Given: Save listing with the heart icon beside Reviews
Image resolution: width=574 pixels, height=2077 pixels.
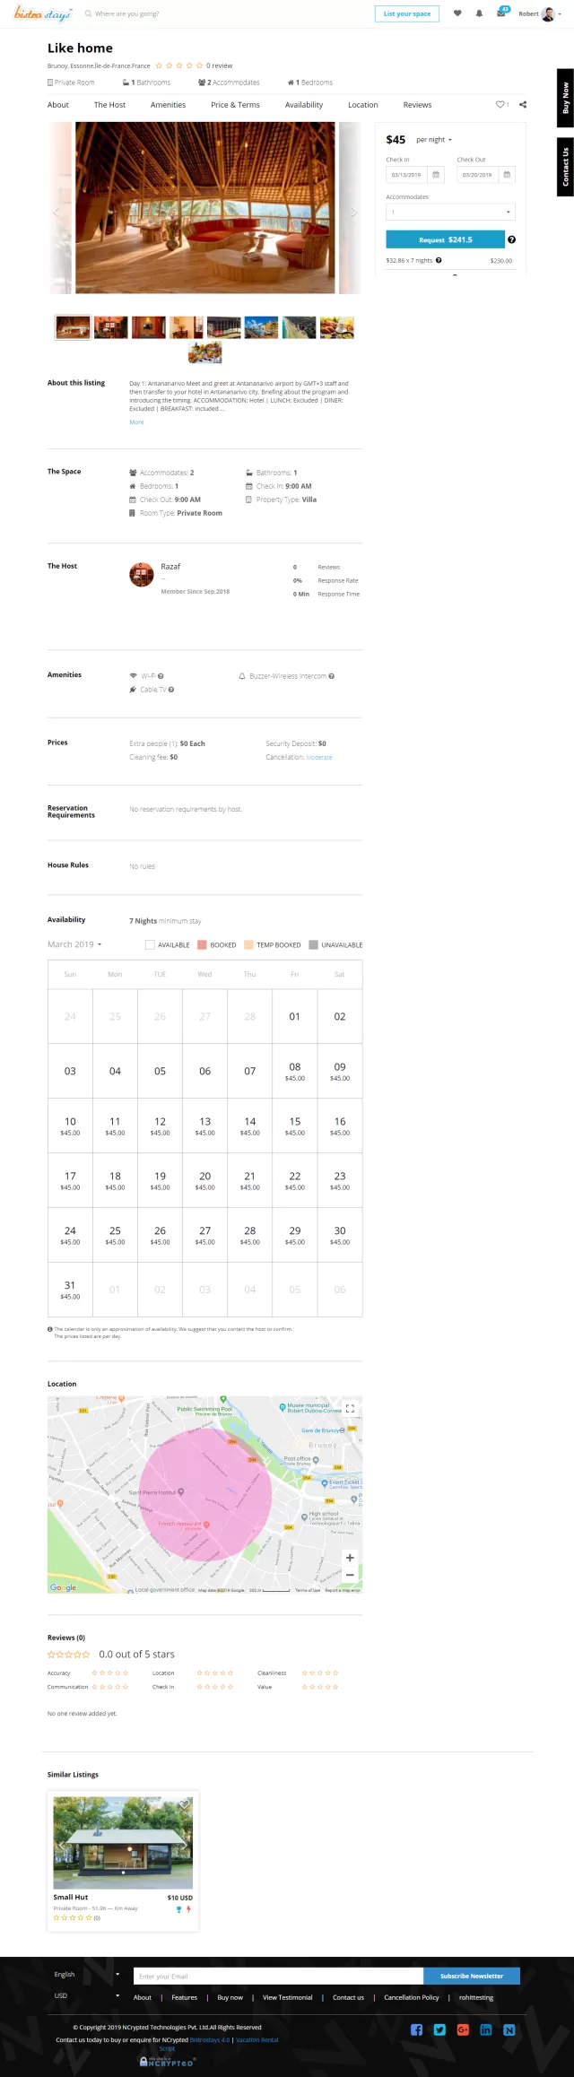Looking at the screenshot, I should click(500, 105).
